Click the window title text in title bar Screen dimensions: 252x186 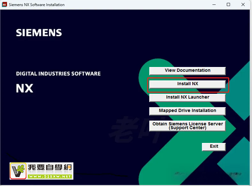coord(37,5)
